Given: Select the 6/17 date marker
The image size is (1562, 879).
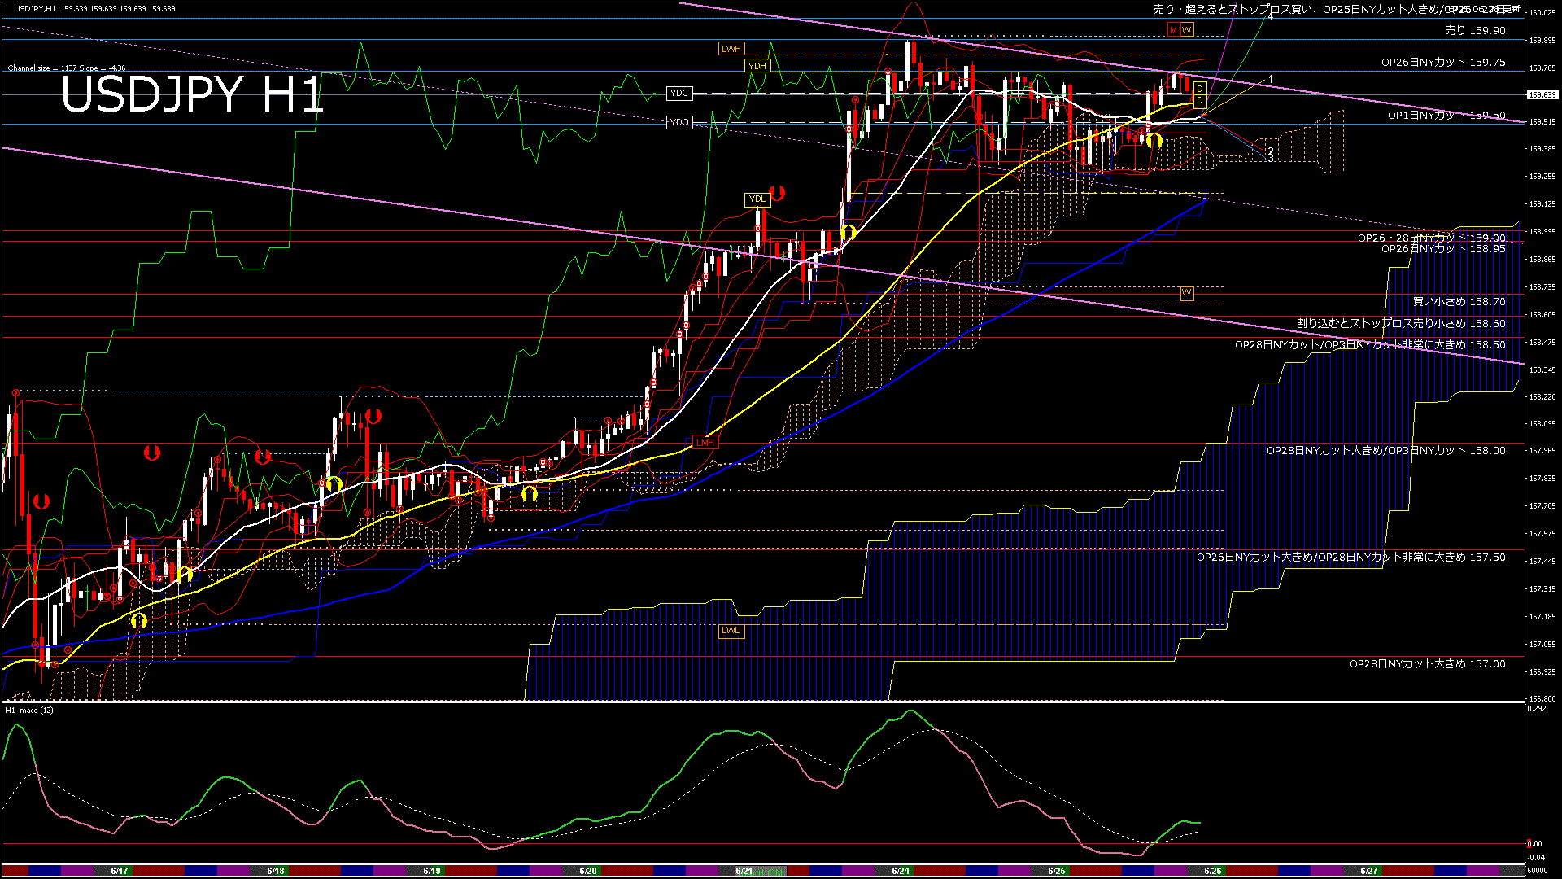Looking at the screenshot, I should pyautogui.click(x=120, y=871).
